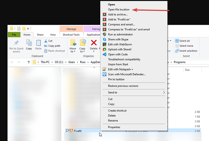
Task: Click the Forward navigation arrow
Action: pos(19,62)
